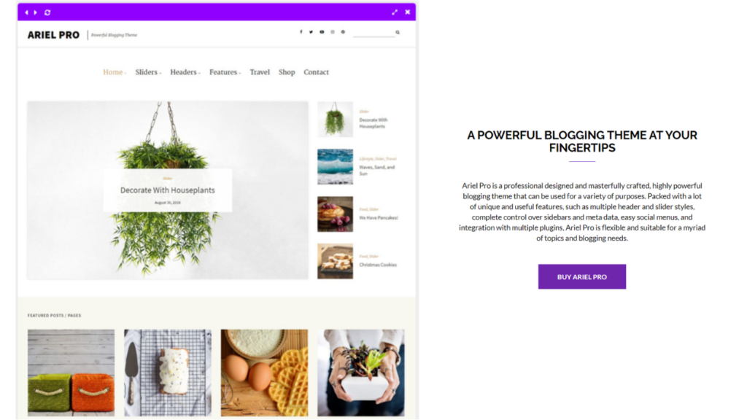Open the Facebook social icon
This screenshot has width=747, height=420.
(301, 32)
